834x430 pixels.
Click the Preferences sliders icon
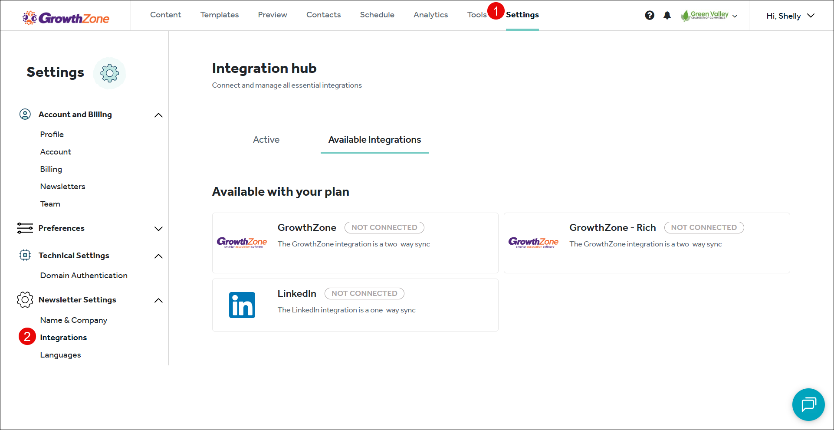(25, 228)
